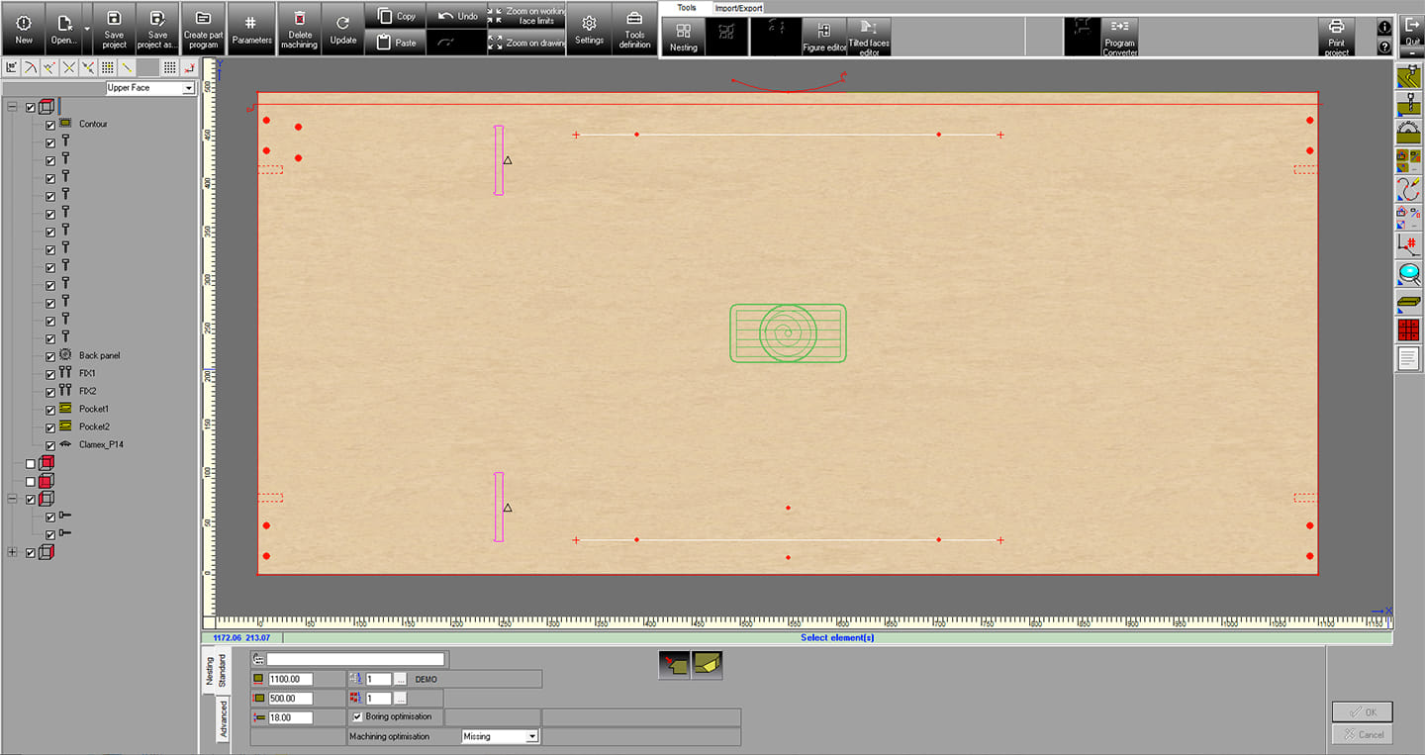Screen dimensions: 1425x755
Task: Open the Settings gear
Action: tap(589, 29)
